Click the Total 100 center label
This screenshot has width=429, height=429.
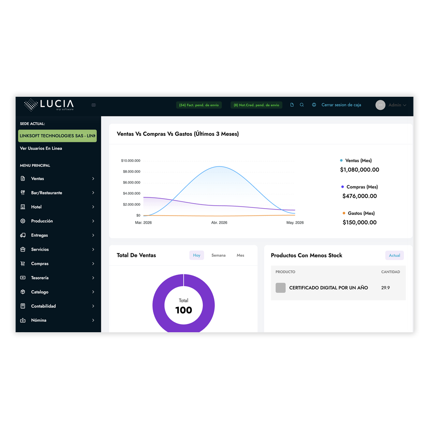(183, 306)
